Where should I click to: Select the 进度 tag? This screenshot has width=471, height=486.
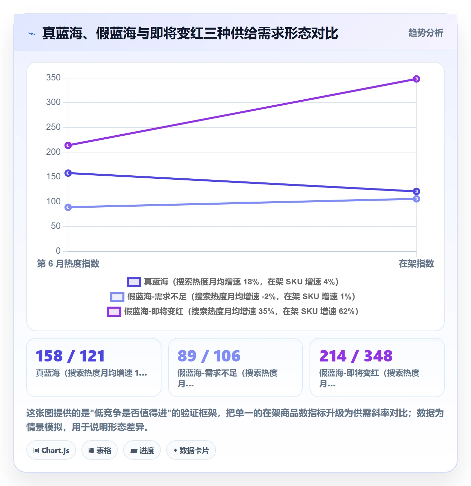142,450
